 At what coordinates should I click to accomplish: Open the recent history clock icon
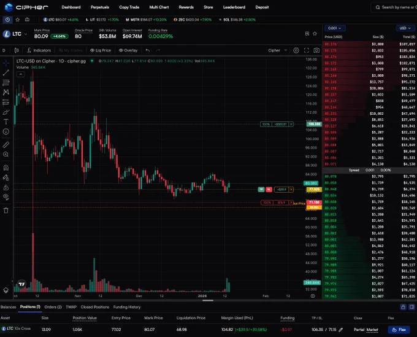[x=7, y=20]
